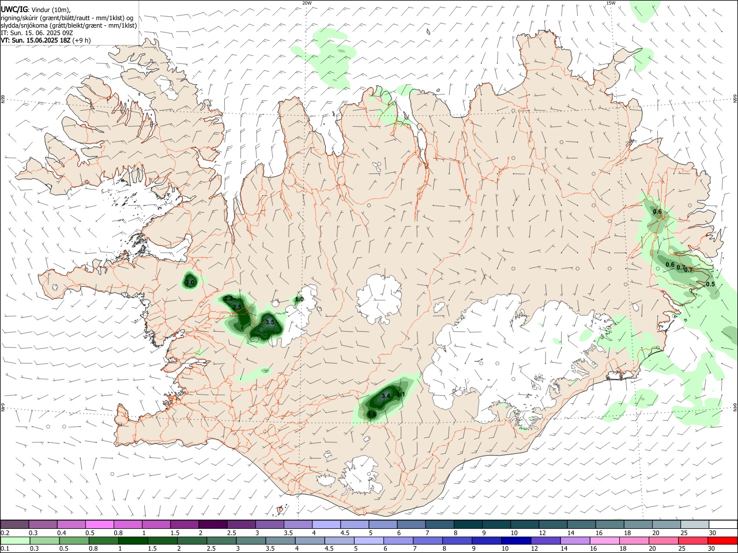Click the 3.4 precipitation value on the map
This screenshot has height=553, width=738.
[386, 396]
